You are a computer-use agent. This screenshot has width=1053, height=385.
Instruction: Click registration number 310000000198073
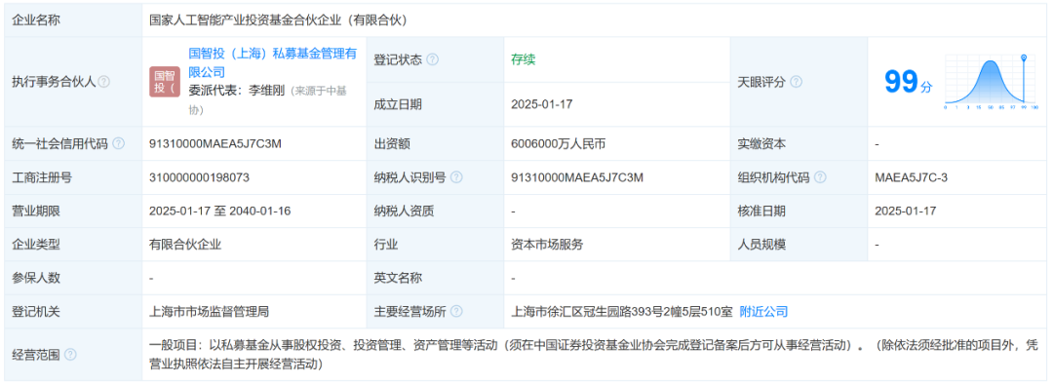tap(200, 177)
